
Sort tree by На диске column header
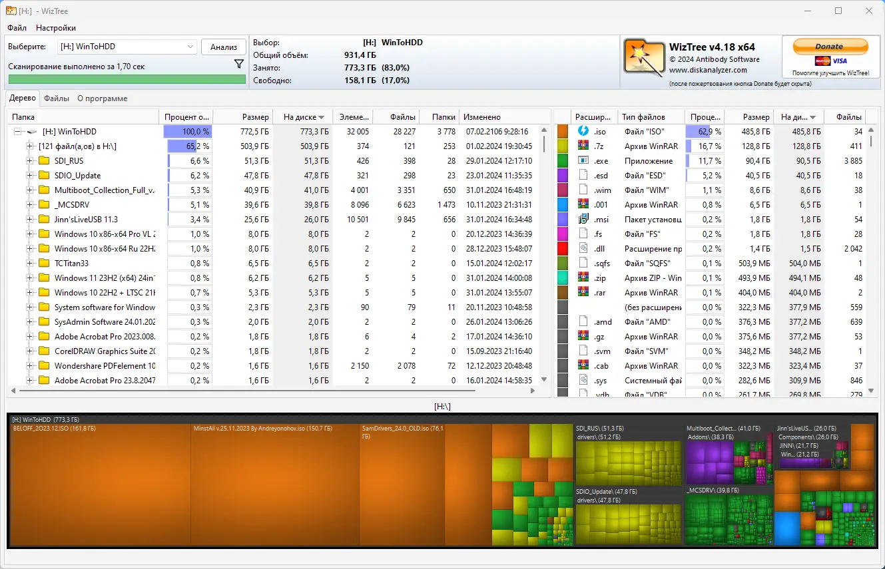(x=303, y=117)
